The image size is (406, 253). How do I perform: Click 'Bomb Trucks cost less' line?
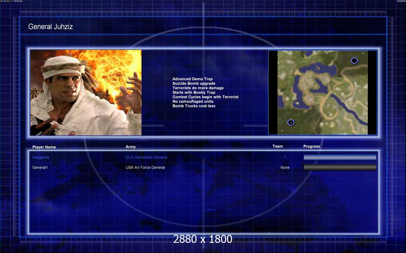pos(194,106)
